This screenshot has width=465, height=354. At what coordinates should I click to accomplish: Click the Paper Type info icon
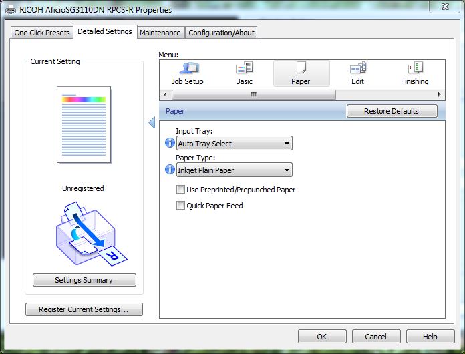(x=170, y=169)
